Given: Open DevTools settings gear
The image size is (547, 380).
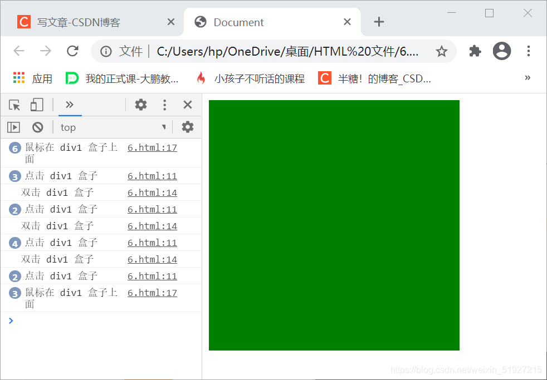Looking at the screenshot, I should 141,105.
